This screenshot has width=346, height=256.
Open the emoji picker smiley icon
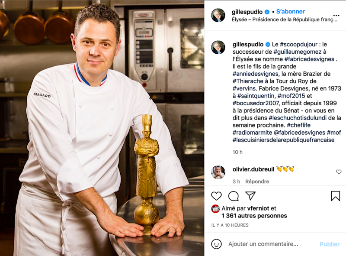[x=216, y=244]
